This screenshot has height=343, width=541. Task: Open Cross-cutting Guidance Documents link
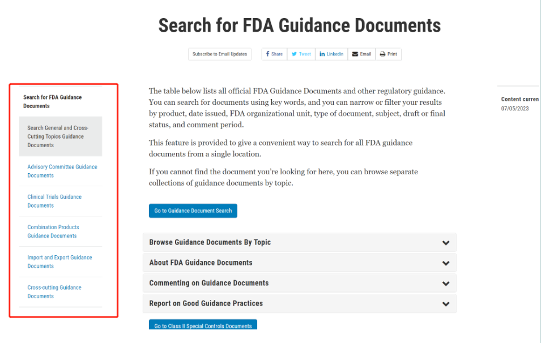(x=54, y=291)
